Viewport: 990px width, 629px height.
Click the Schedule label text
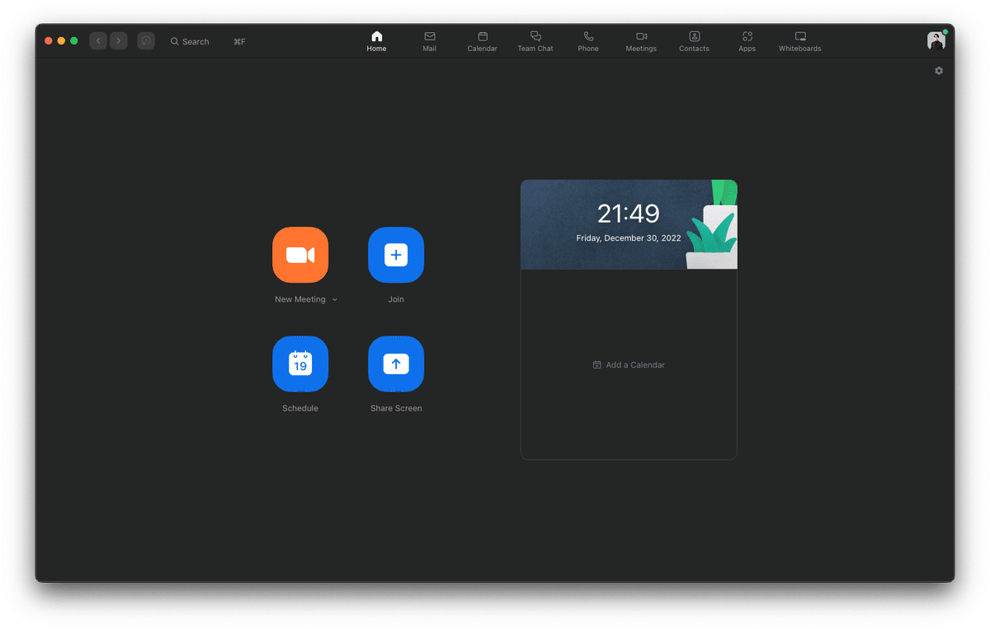pos(300,408)
